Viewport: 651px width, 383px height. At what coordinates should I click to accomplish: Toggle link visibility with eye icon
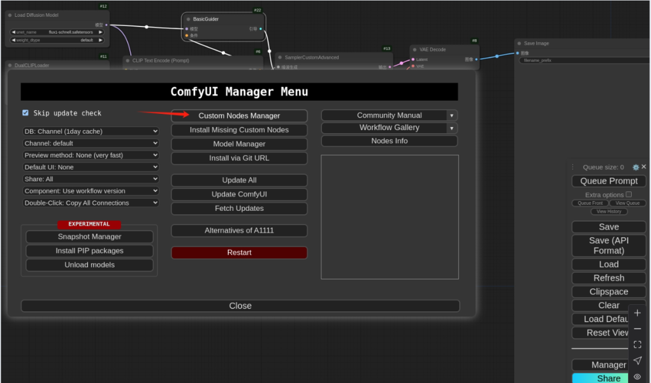click(x=637, y=376)
